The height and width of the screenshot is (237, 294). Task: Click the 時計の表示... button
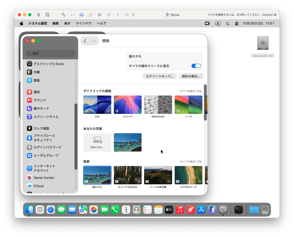(191, 76)
